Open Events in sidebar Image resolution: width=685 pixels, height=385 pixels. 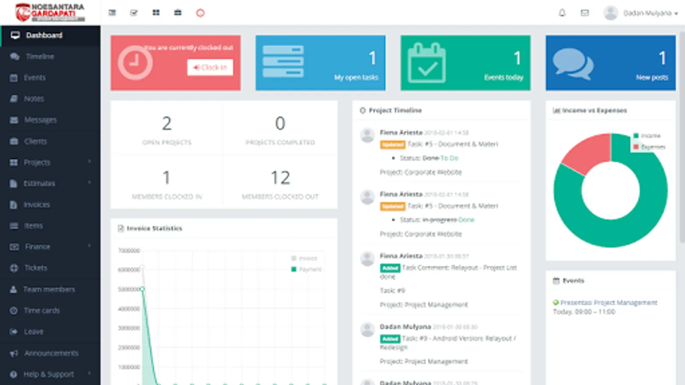51,77
